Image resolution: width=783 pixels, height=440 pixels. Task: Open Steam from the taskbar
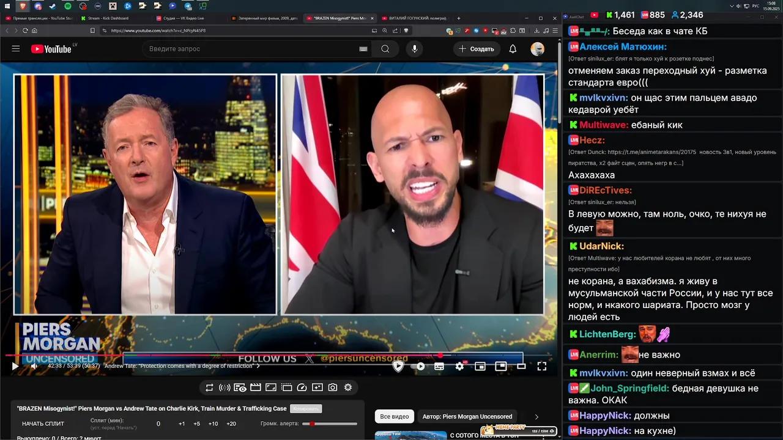(53, 6)
